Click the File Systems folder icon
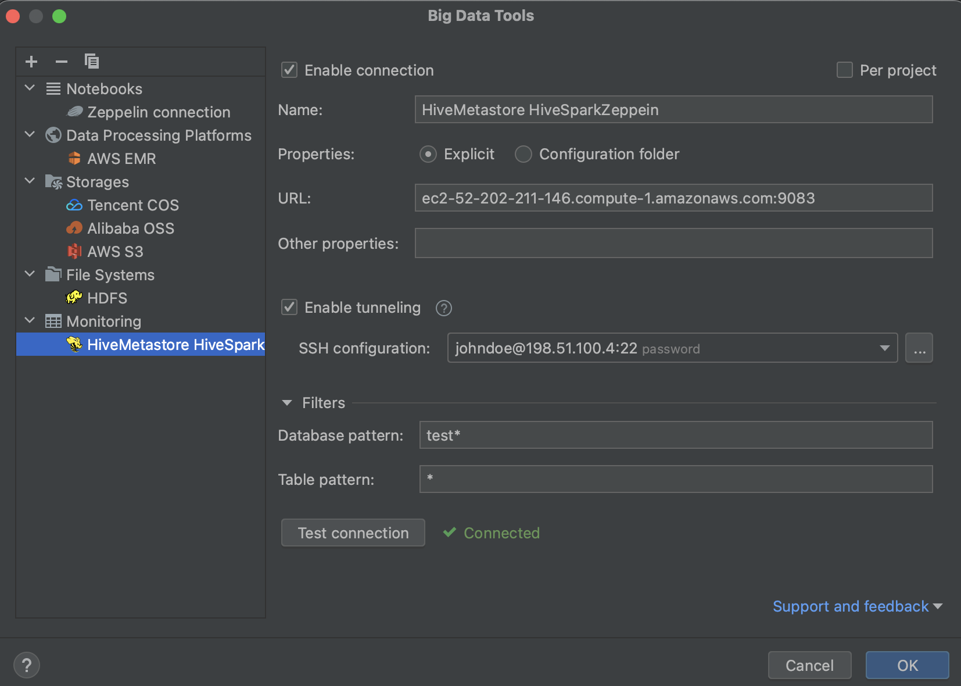 53,274
